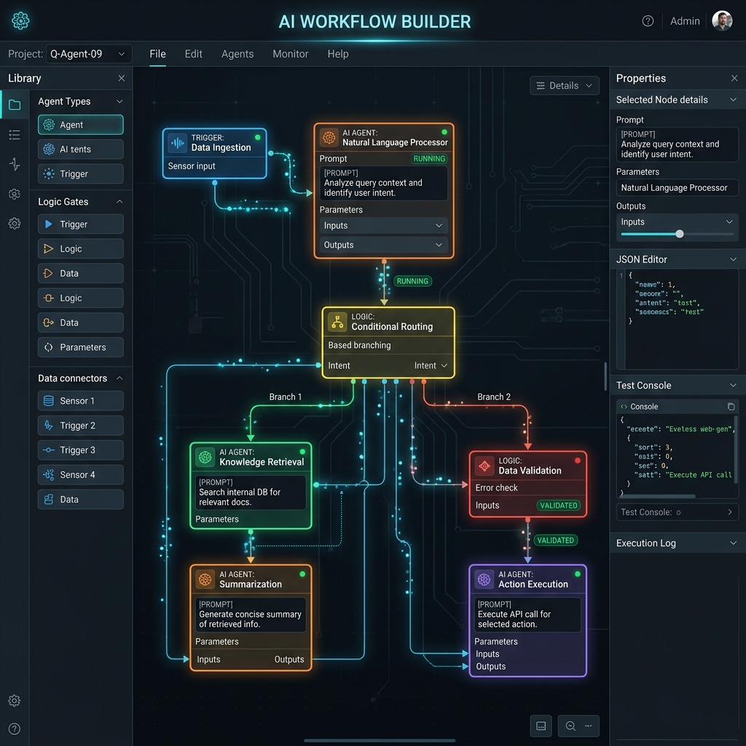Click the Test Console input field

click(677, 512)
